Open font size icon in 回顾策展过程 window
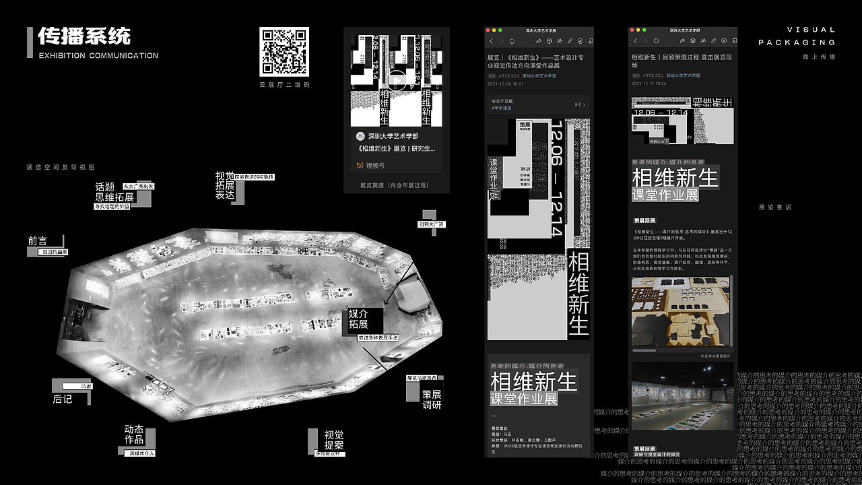This screenshot has width=862, height=485. tap(703, 41)
